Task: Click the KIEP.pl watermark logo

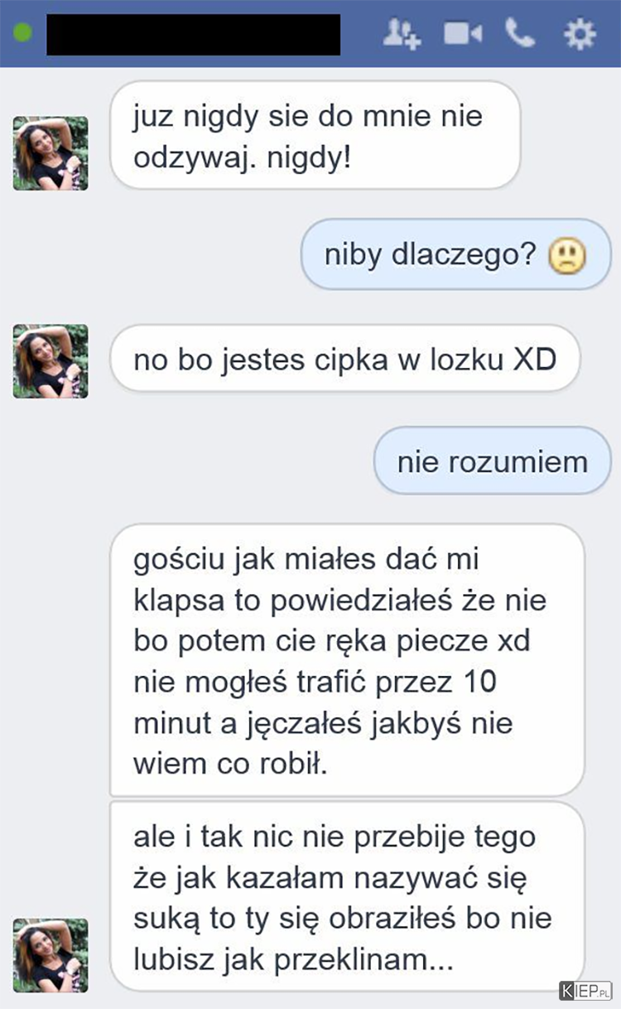Action: click(585, 989)
